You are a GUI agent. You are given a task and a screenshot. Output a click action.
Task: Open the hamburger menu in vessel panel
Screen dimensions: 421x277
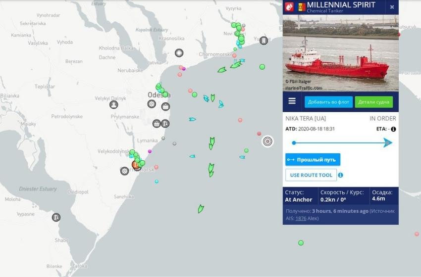[x=292, y=101]
